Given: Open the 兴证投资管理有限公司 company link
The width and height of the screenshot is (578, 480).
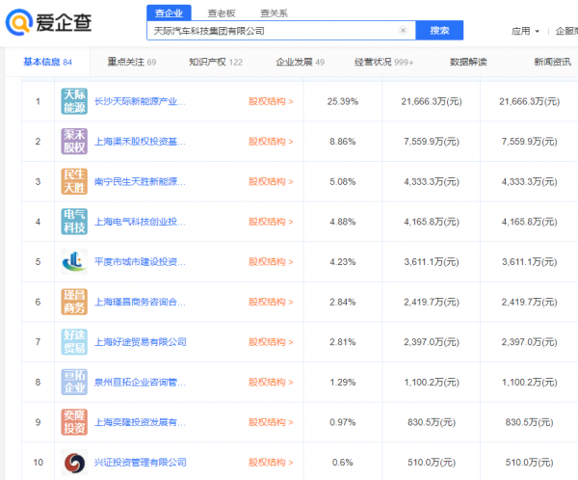Looking at the screenshot, I should [x=141, y=463].
